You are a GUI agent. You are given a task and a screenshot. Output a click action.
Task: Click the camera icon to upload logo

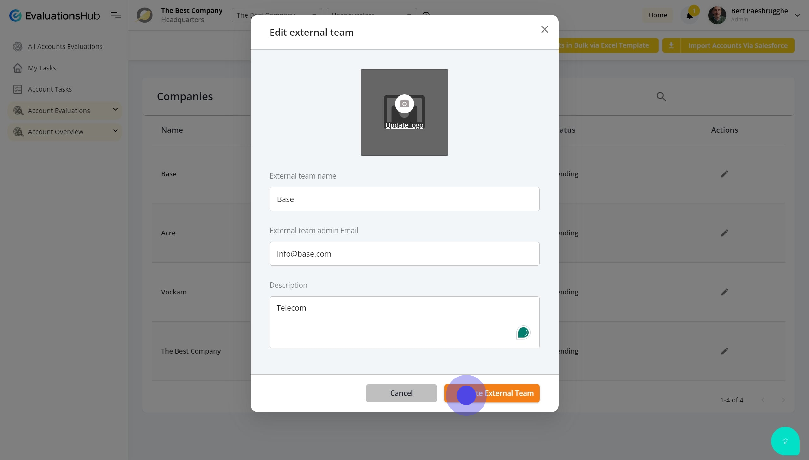tap(404, 104)
